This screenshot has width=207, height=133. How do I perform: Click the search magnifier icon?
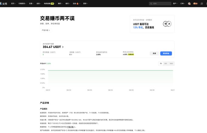click(151, 4)
